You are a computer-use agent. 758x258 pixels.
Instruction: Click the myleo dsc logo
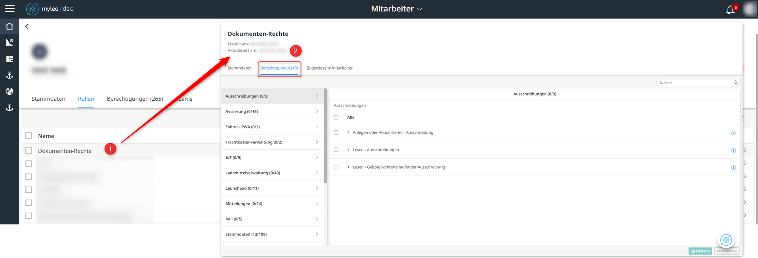point(50,9)
